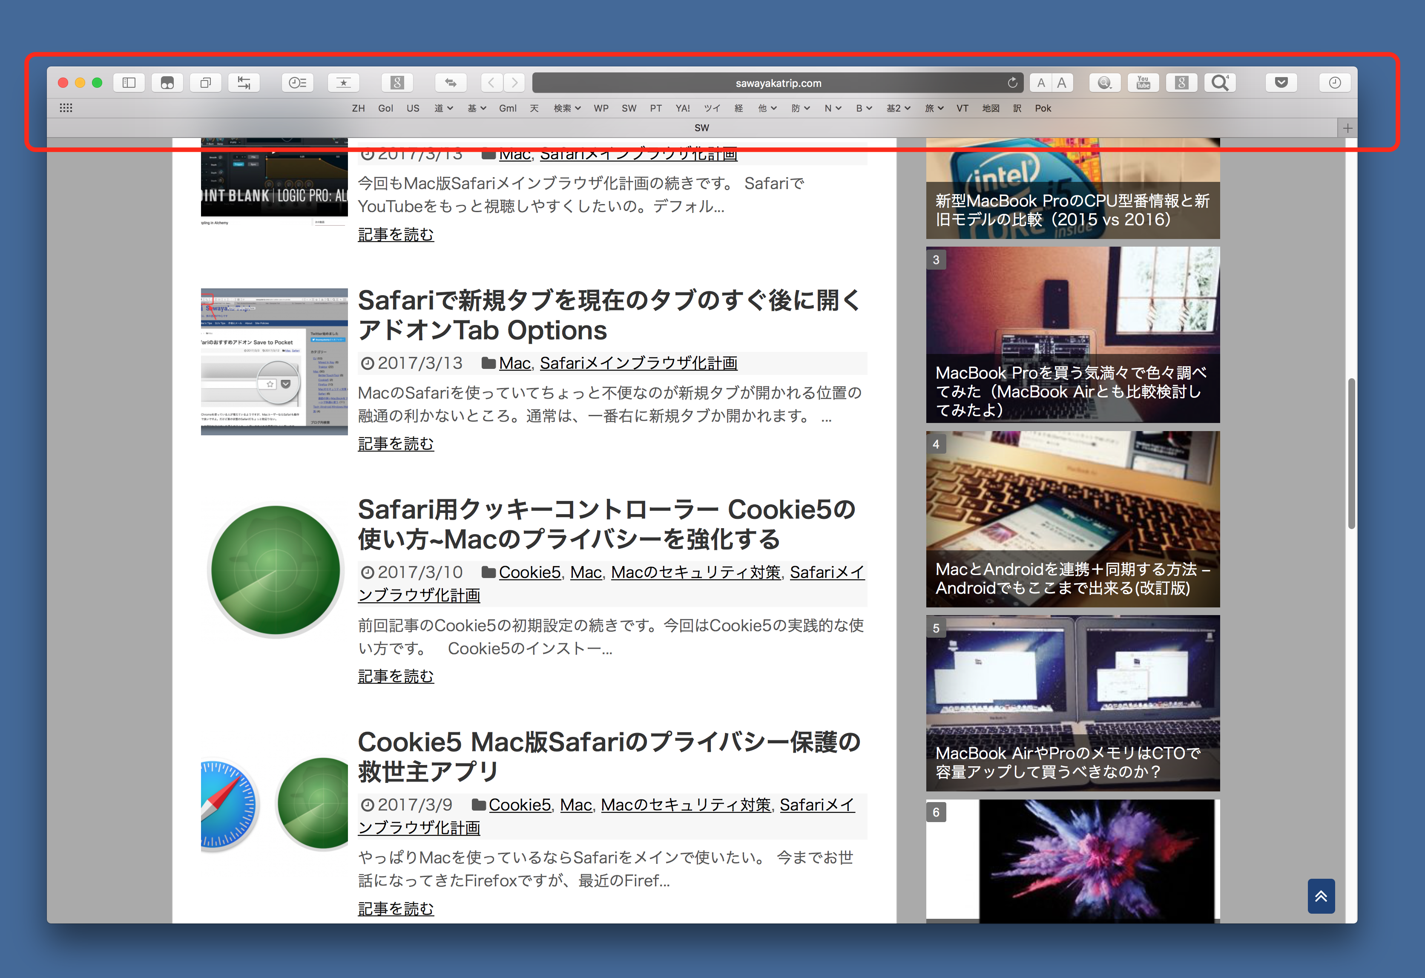Click the blue scroll-to-top arrow button
The image size is (1425, 978).
[x=1321, y=896]
